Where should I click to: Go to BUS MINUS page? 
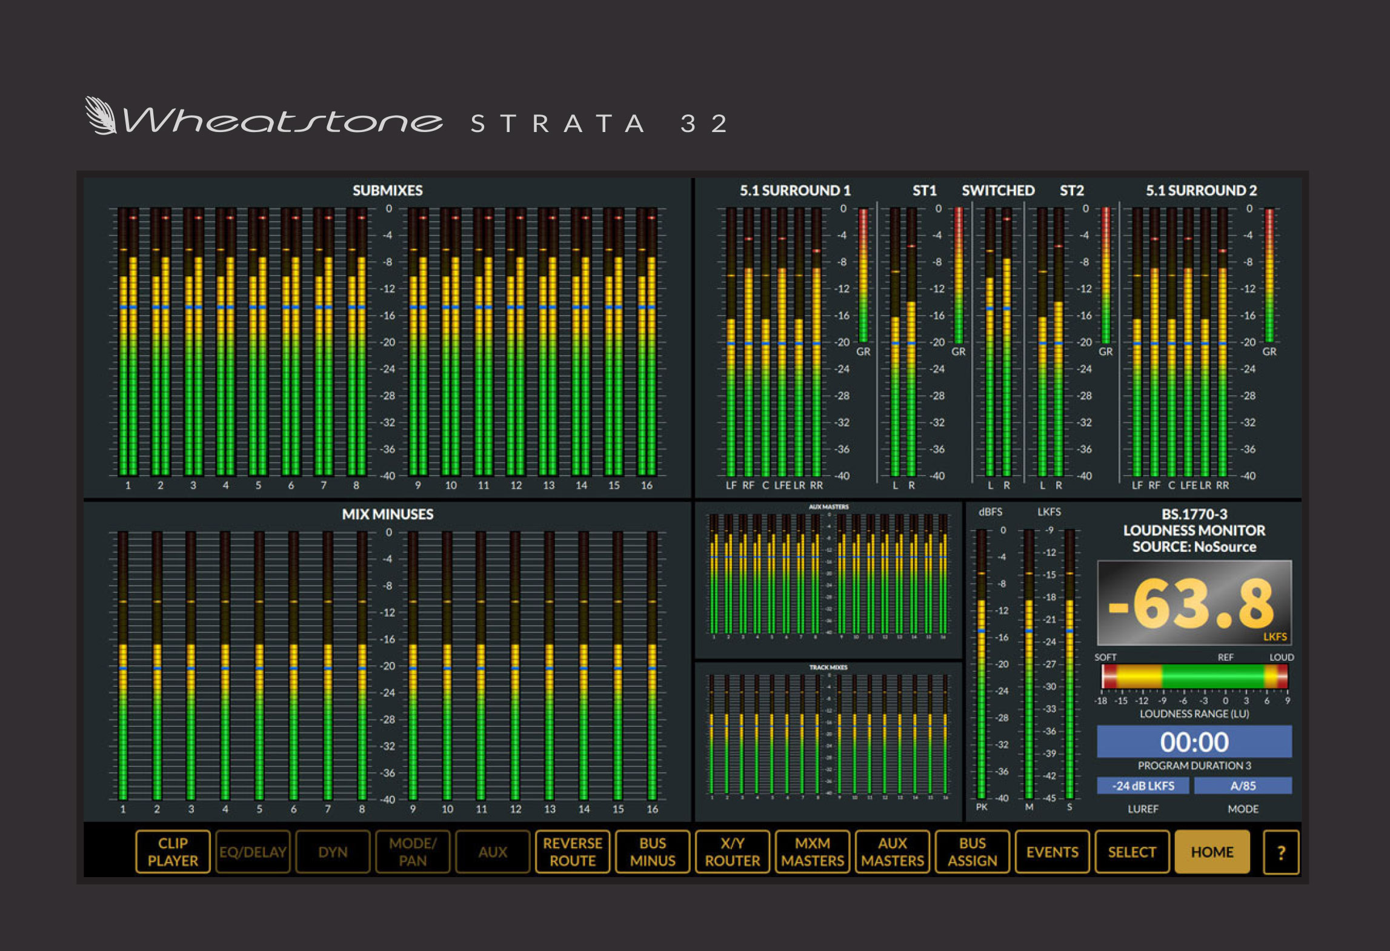click(x=653, y=852)
